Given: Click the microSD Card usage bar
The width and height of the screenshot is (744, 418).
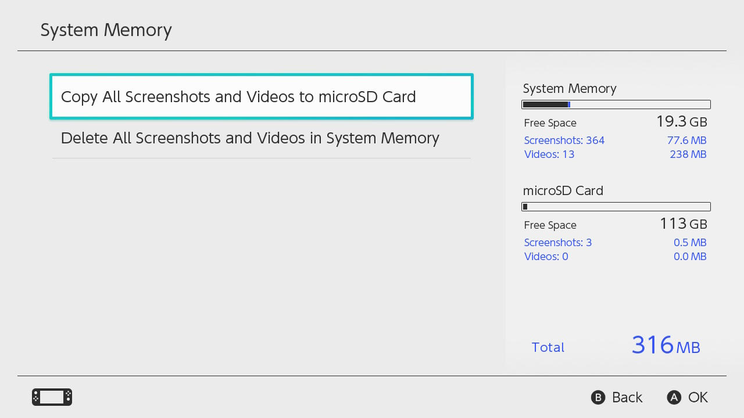Looking at the screenshot, I should coord(616,207).
